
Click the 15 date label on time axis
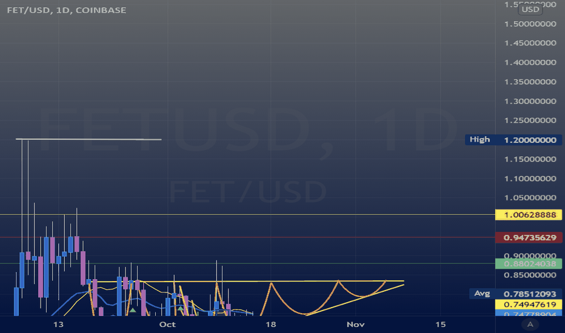coord(440,325)
